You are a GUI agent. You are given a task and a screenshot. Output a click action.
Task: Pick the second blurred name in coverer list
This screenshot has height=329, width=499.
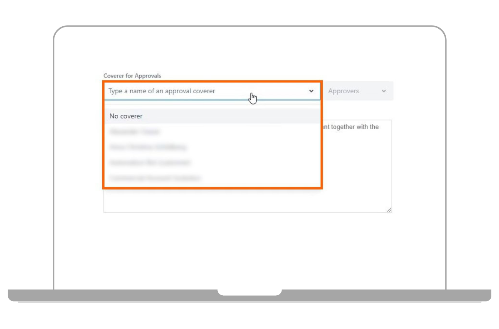click(x=148, y=147)
